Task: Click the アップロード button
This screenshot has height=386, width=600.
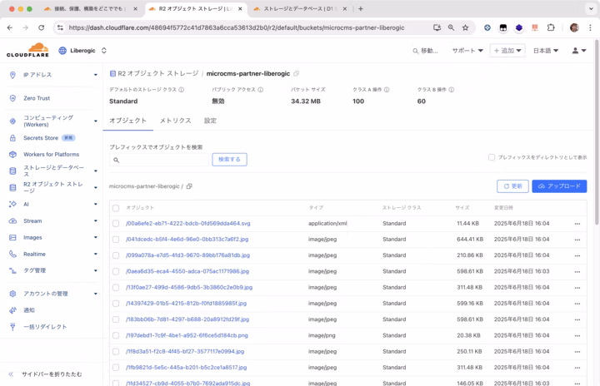Action: click(x=559, y=186)
